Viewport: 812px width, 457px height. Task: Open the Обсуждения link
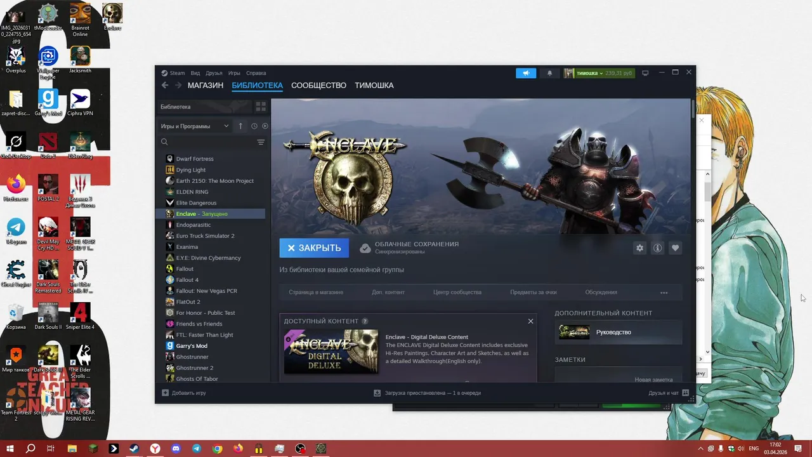point(601,293)
